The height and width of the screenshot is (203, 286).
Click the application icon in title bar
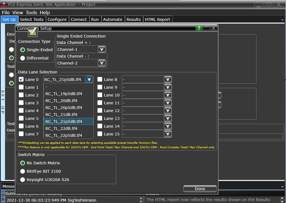4,4
